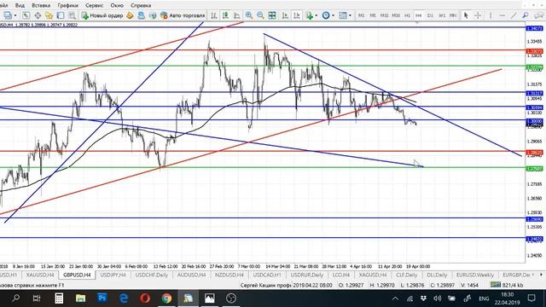Viewport: 546px width, 307px height.
Task: Zoom out on the chart
Action: (260, 15)
